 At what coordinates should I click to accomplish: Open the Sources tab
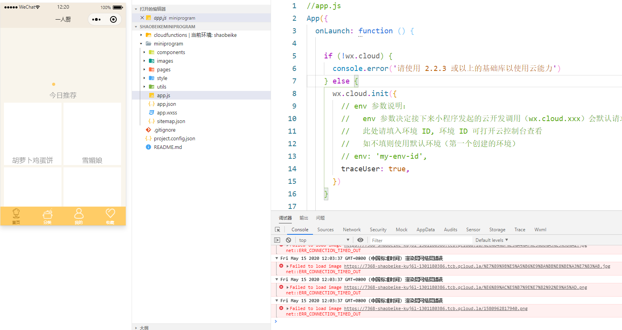(x=325, y=230)
